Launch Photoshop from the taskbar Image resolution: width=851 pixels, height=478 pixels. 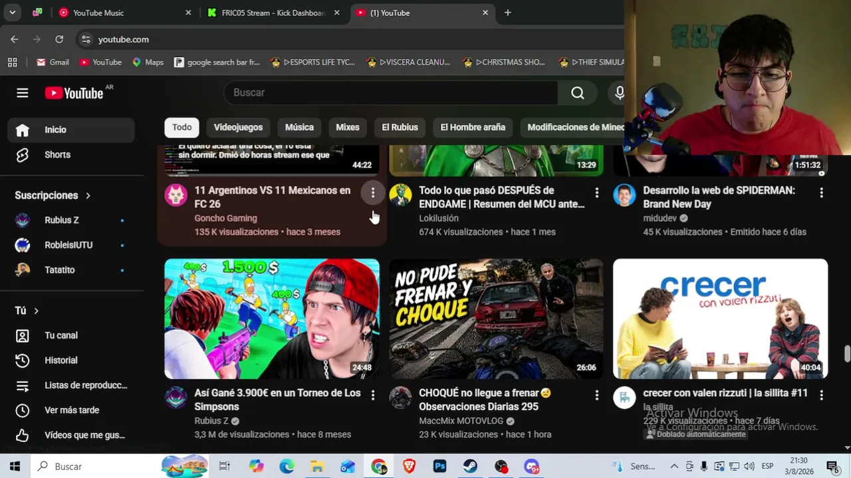tap(439, 467)
